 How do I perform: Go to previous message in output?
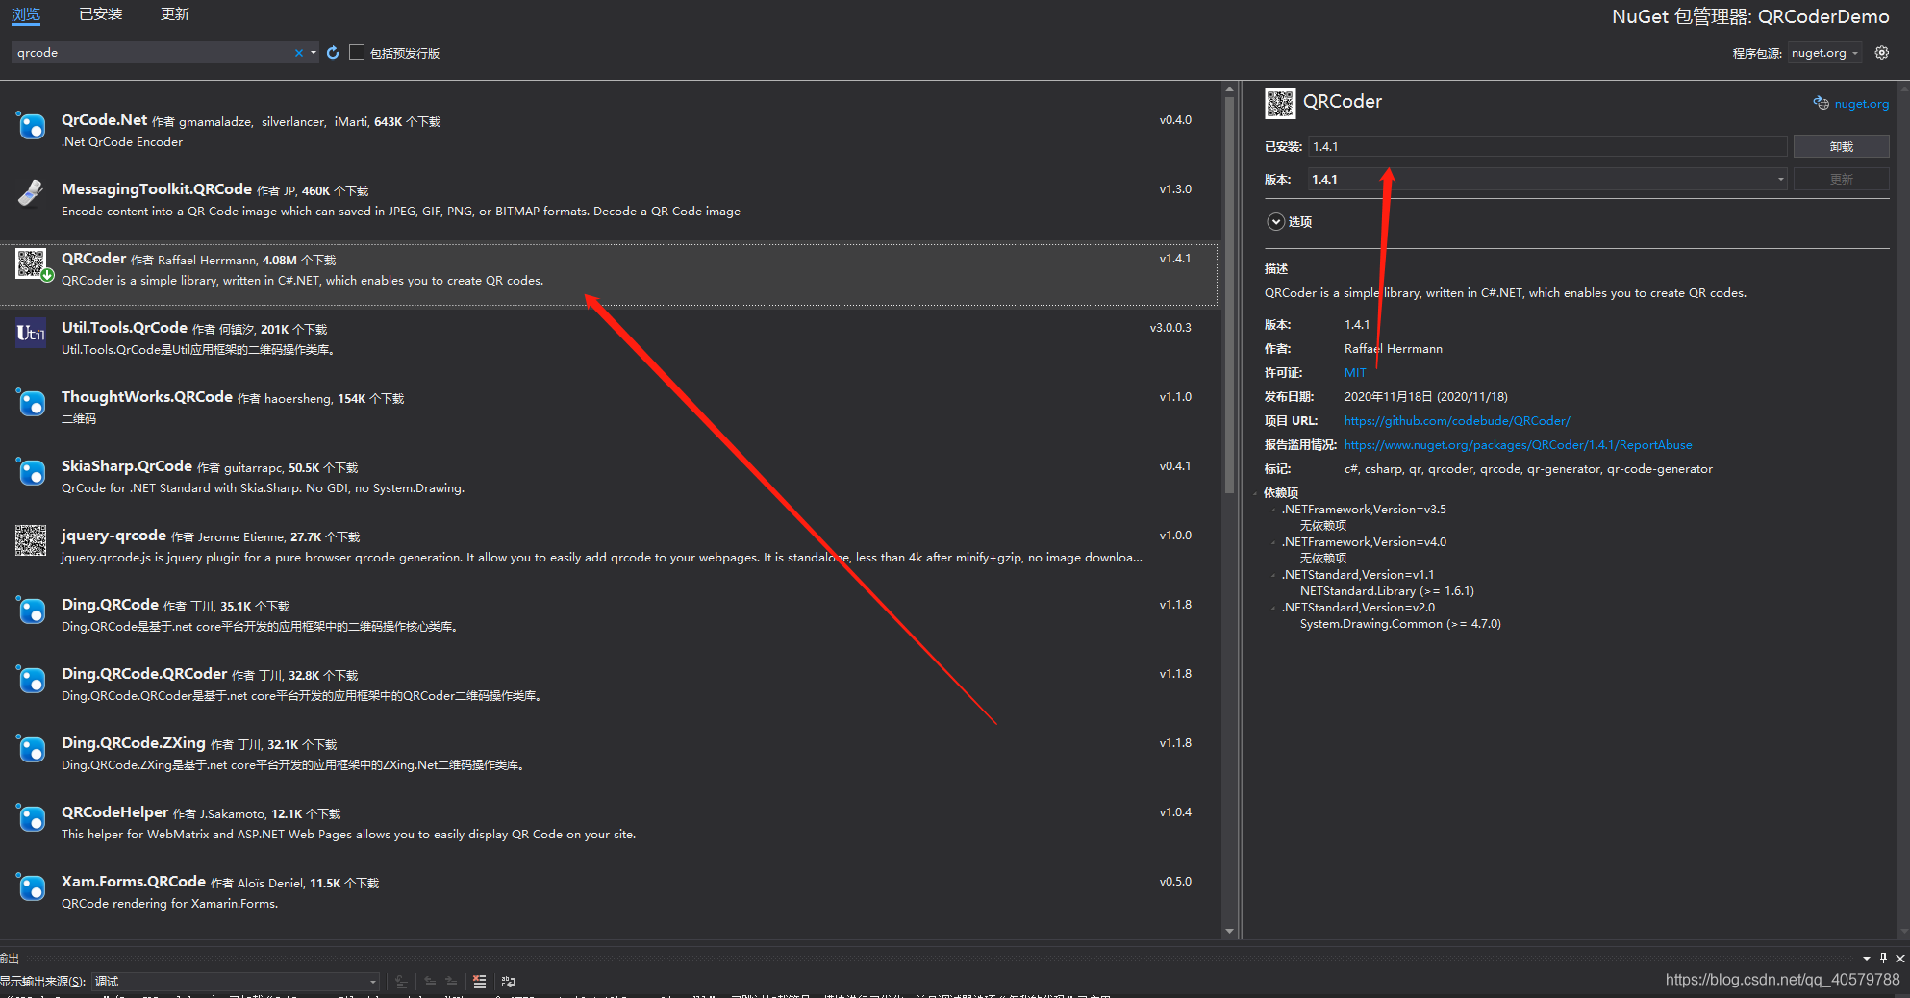point(430,981)
